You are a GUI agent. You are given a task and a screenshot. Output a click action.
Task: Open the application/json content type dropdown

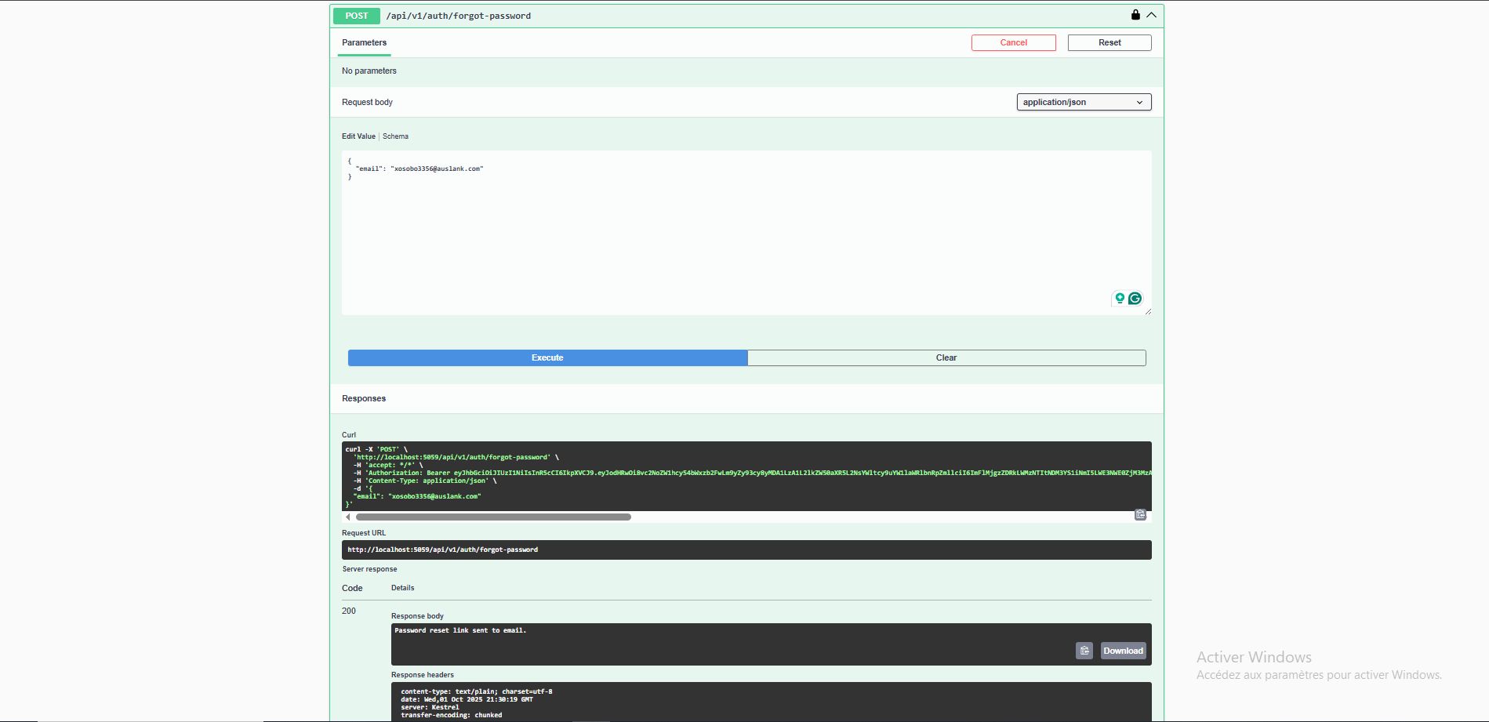(x=1084, y=102)
